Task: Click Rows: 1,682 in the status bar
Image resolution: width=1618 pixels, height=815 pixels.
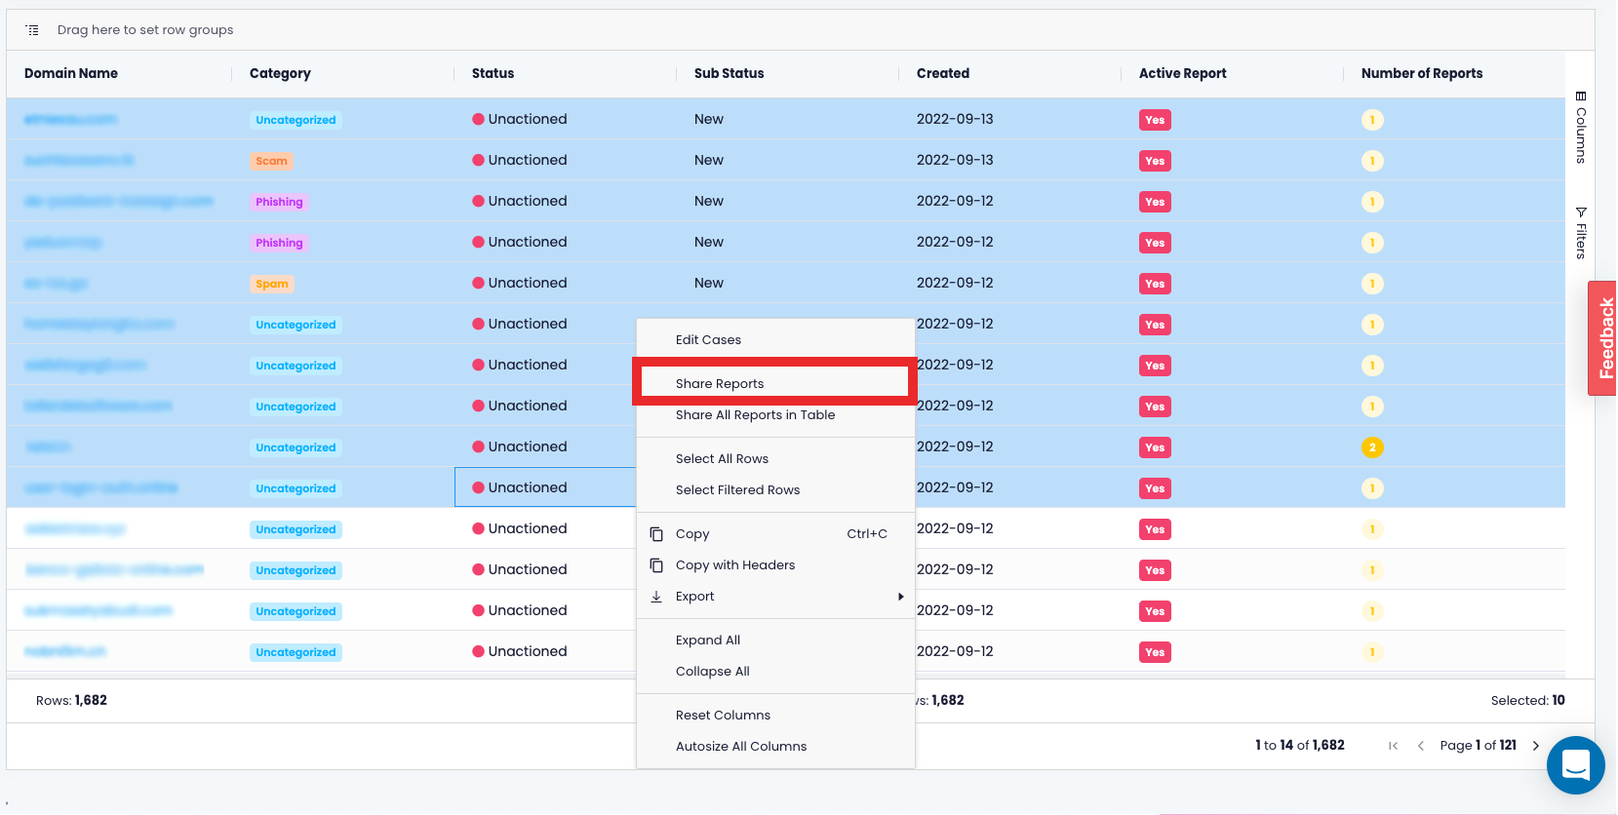Action: point(71,700)
